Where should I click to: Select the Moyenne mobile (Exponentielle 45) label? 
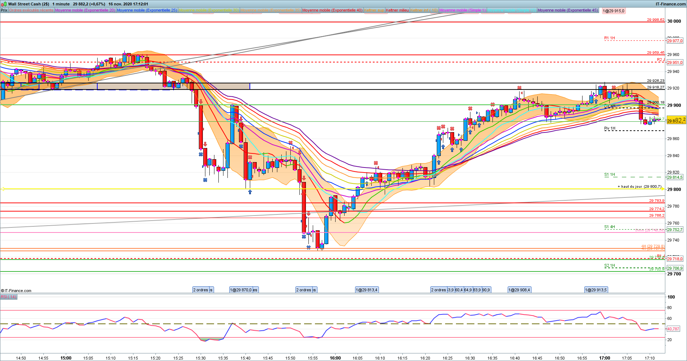(x=568, y=10)
